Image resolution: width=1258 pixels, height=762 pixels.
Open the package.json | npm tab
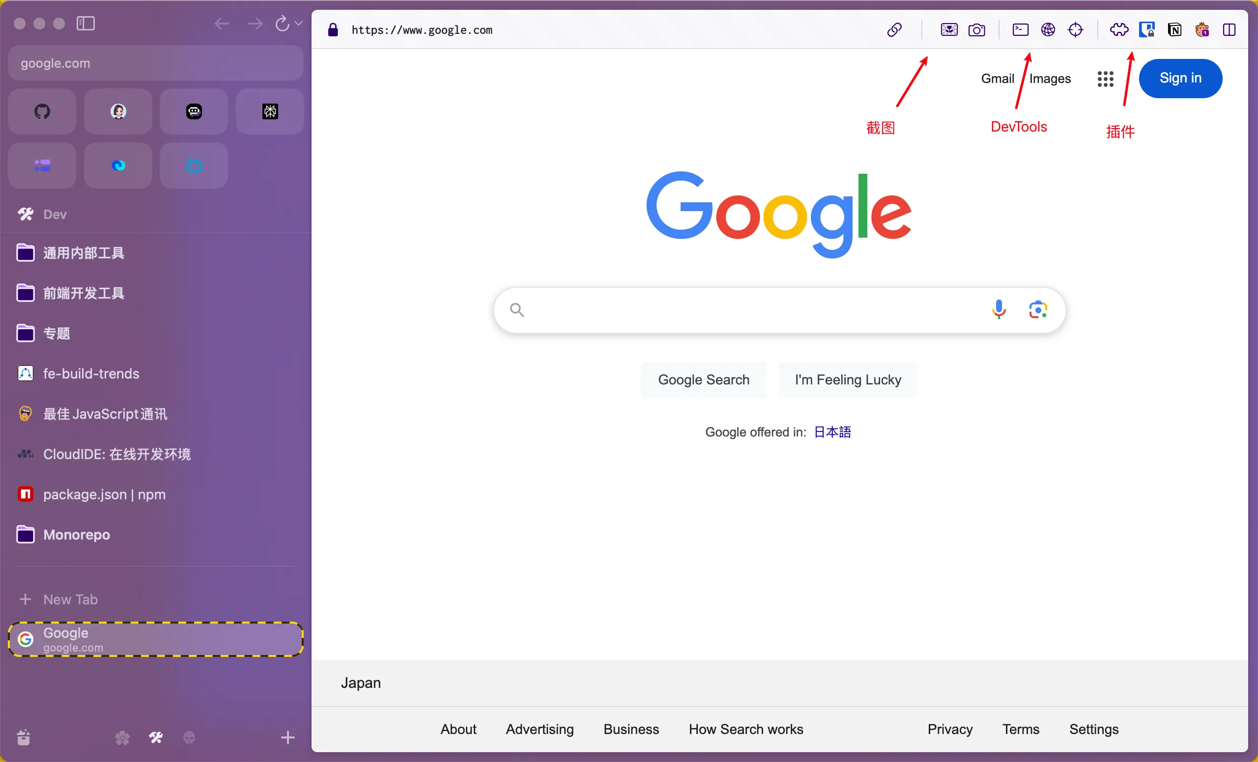point(104,494)
